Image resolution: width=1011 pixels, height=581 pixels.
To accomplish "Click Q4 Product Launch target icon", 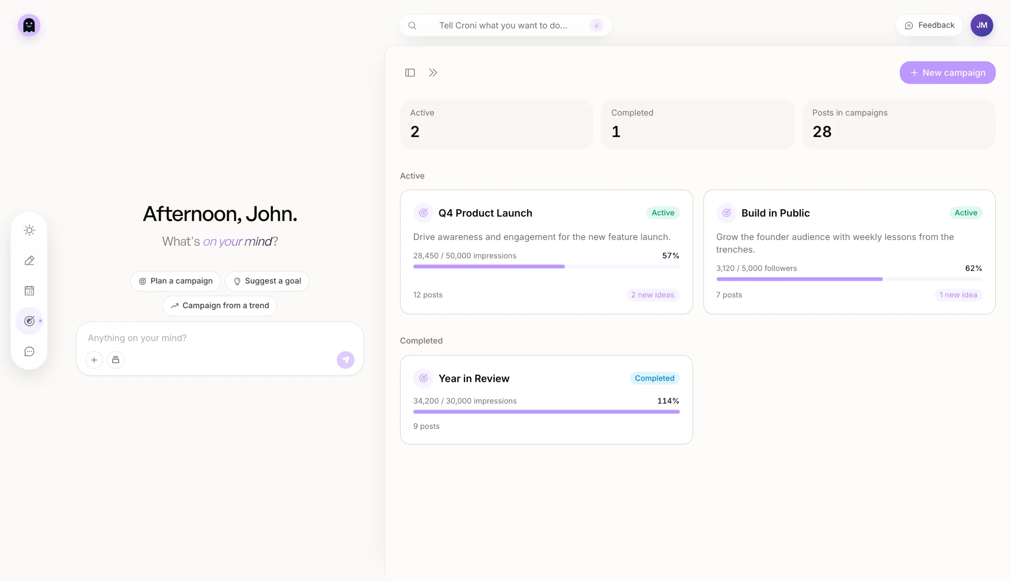I will pos(423,213).
